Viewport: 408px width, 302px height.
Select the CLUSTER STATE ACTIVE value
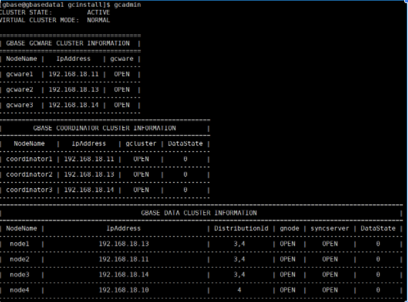click(x=98, y=12)
